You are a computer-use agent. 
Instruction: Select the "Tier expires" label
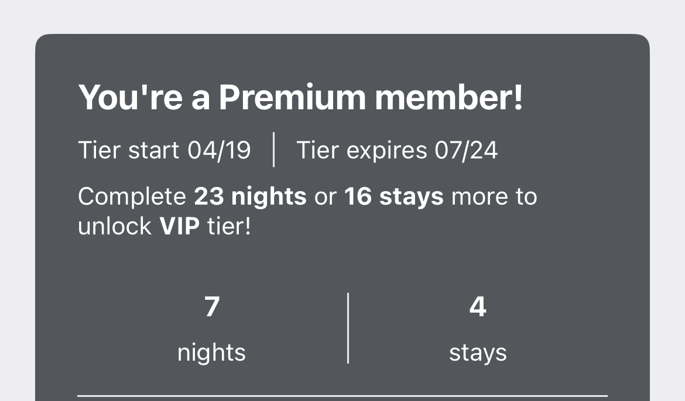[362, 150]
